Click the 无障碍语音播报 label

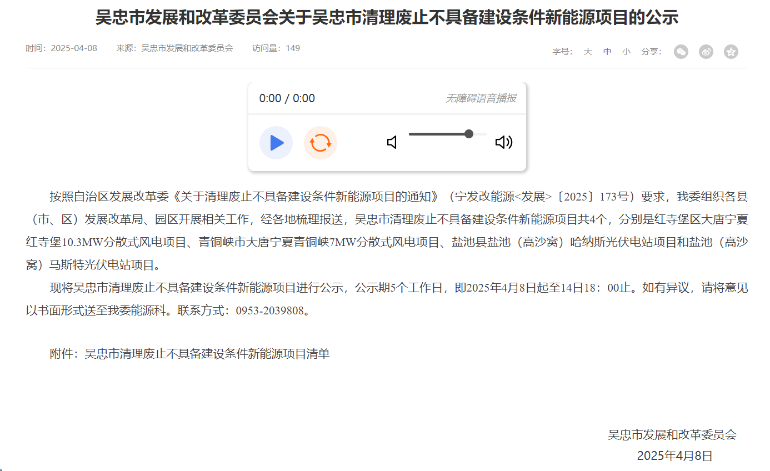(481, 99)
